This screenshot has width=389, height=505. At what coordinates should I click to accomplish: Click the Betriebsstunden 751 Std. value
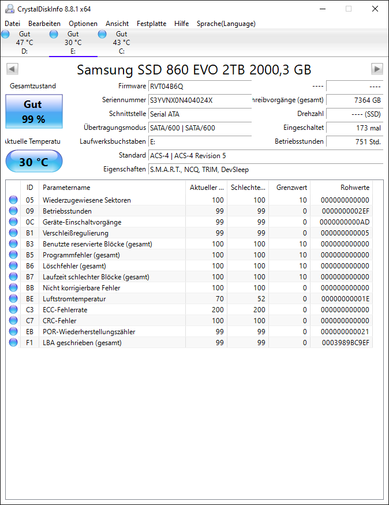pos(354,142)
